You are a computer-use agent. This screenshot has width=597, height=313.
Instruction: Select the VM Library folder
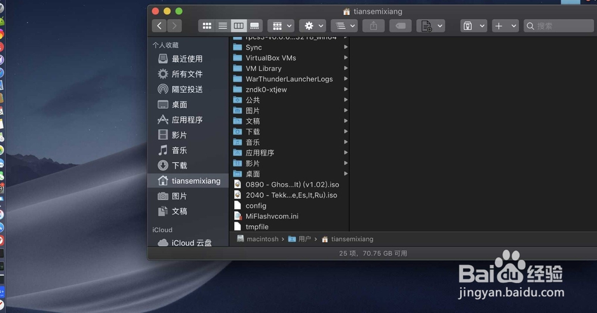(x=290, y=69)
